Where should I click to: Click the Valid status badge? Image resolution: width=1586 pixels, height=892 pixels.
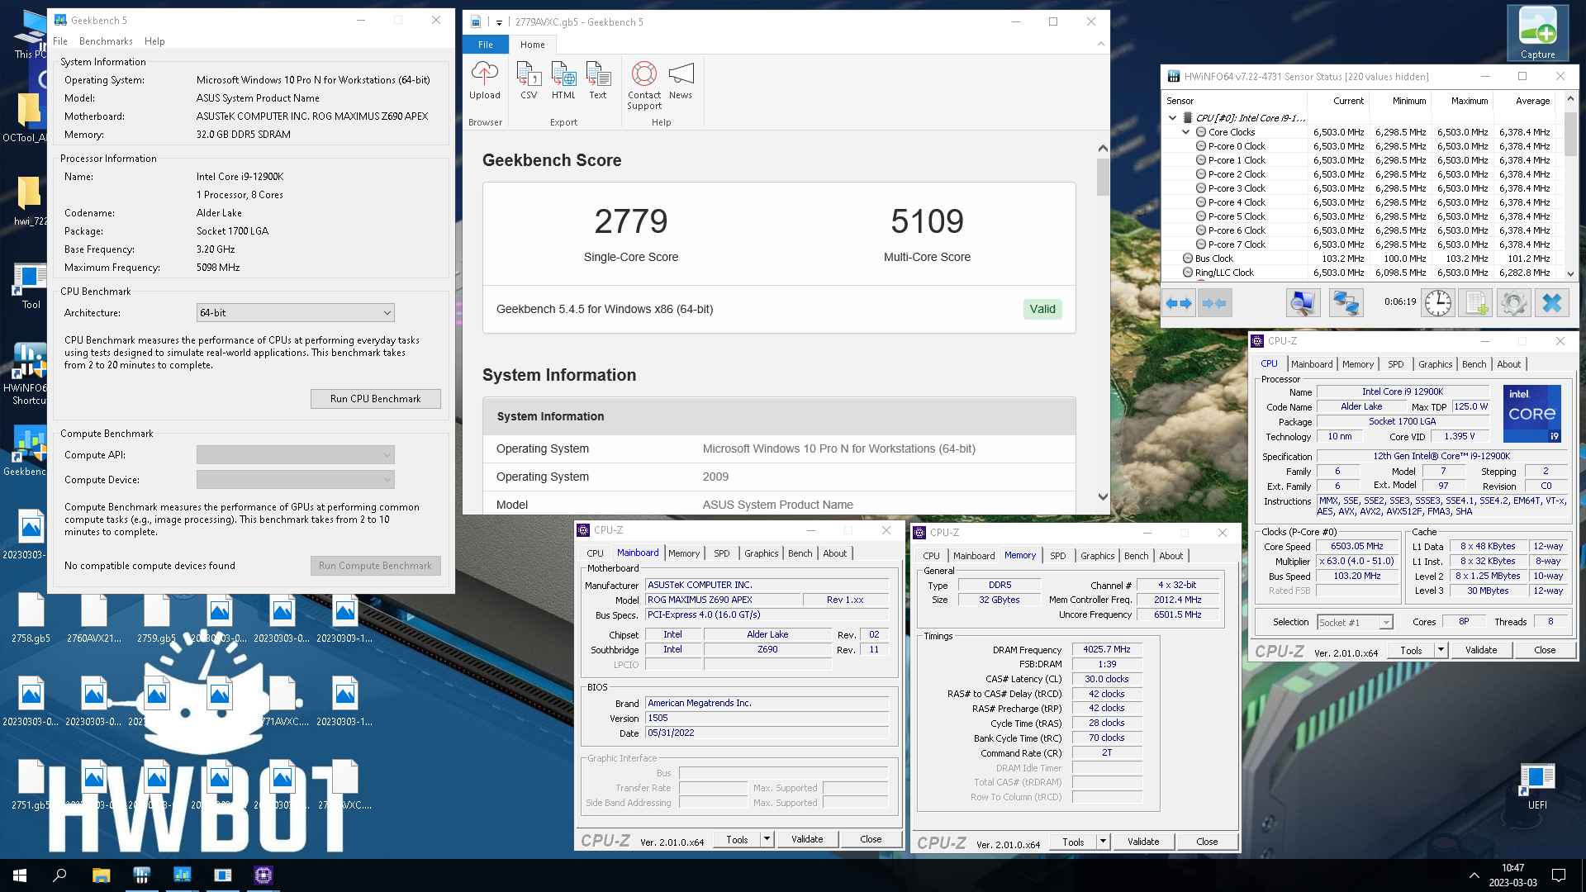(x=1042, y=309)
